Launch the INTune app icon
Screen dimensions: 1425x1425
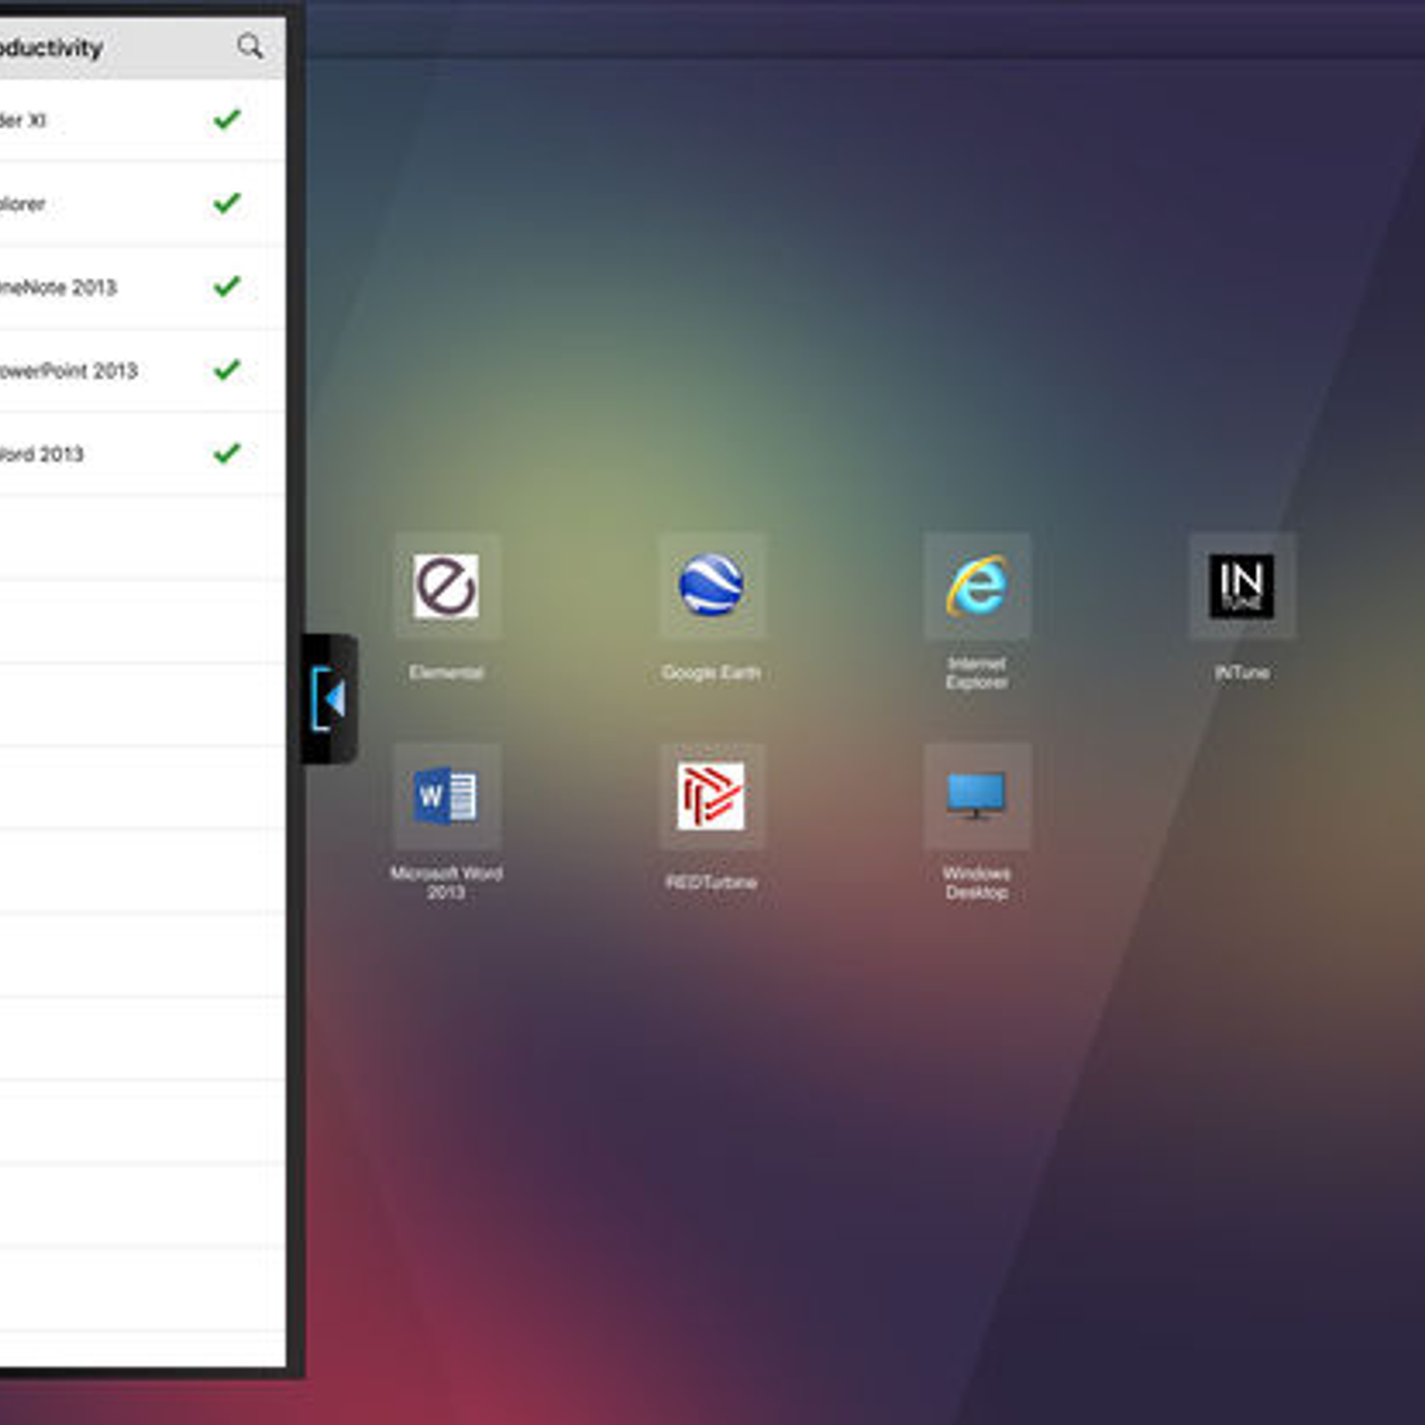pos(1242,586)
